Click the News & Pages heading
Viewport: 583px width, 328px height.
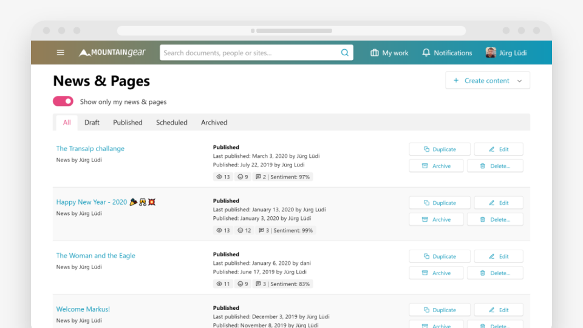101,81
